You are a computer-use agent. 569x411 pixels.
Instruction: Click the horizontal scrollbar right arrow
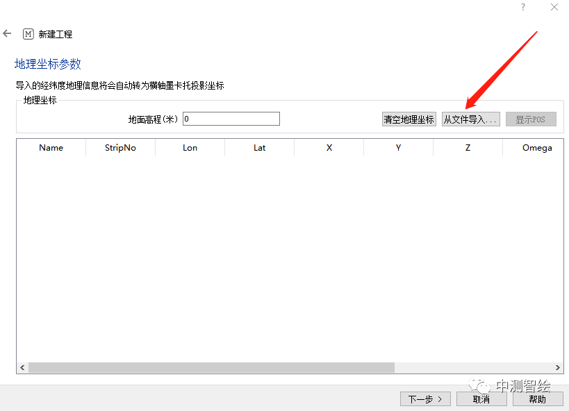coord(558,367)
